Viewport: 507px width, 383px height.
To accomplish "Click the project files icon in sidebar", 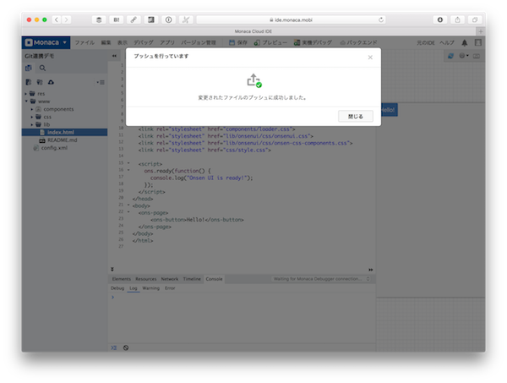I will point(29,68).
